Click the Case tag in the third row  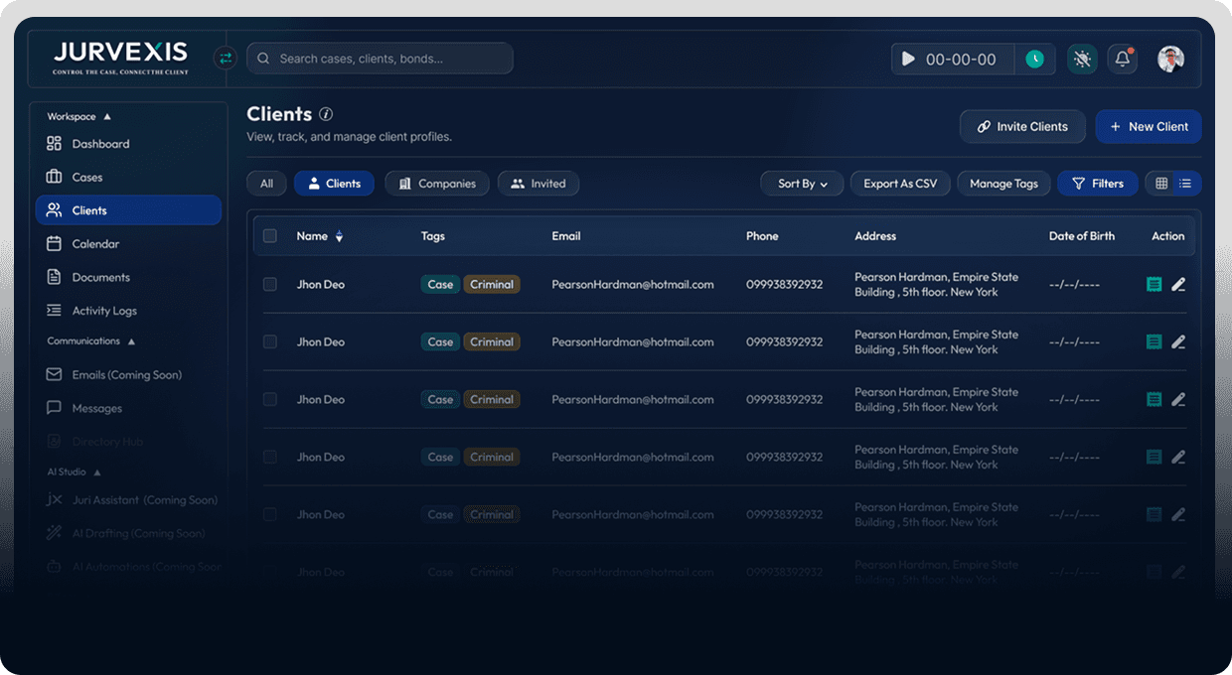click(440, 400)
